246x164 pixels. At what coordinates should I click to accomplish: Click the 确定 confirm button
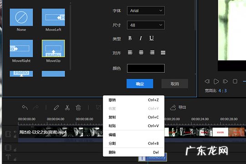(140, 84)
